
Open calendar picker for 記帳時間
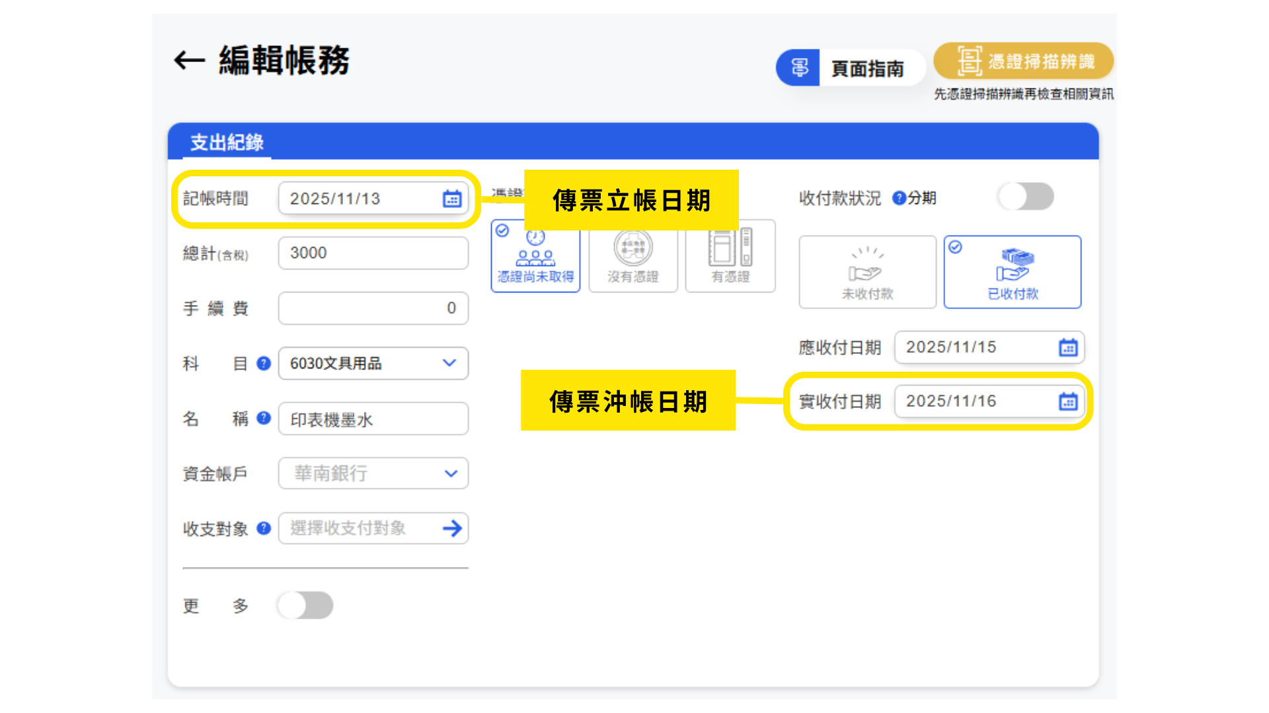pos(452,199)
